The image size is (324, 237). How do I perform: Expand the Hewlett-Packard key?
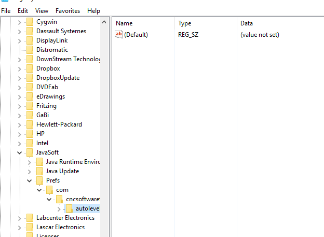pyautogui.click(x=20, y=124)
